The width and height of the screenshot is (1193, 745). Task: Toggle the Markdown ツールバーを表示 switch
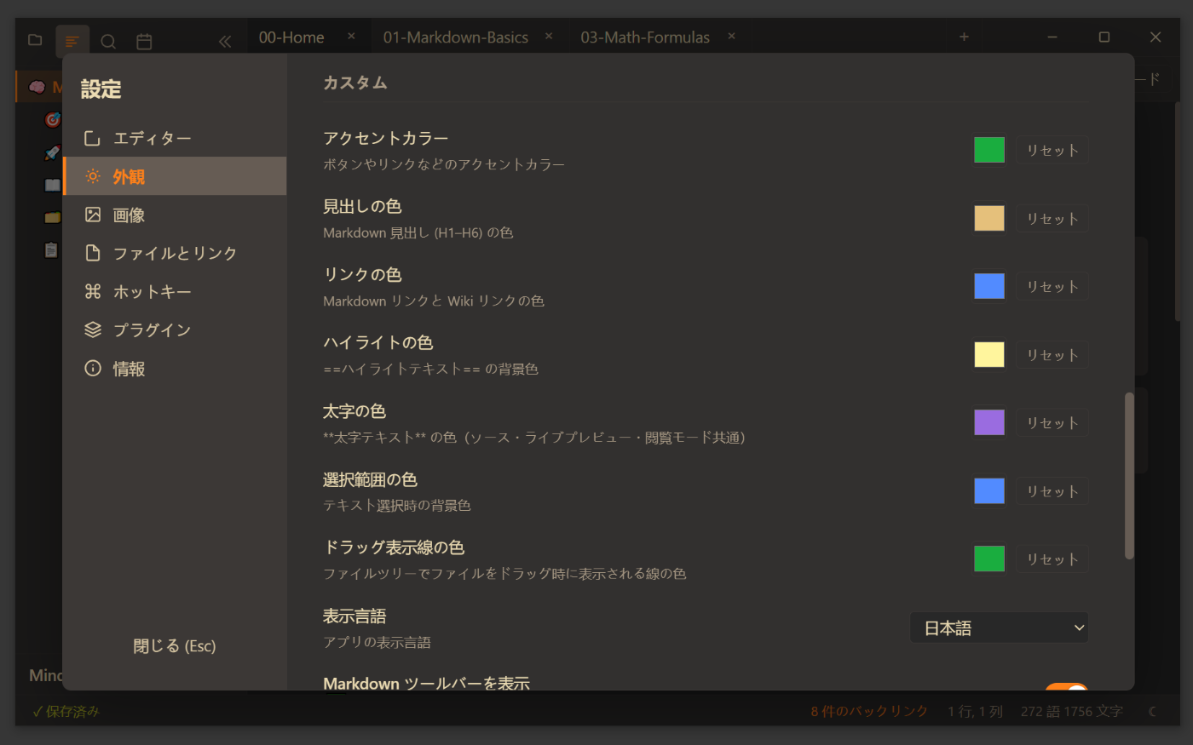pos(1066,687)
